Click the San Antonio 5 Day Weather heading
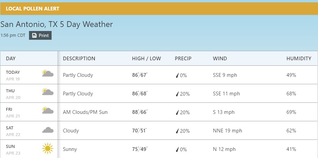Screen dimensions: 318x158 (x=57, y=24)
